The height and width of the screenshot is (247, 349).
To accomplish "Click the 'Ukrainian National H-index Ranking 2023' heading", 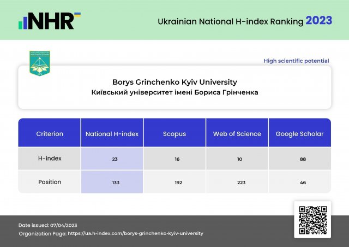I will pyautogui.click(x=244, y=21).
